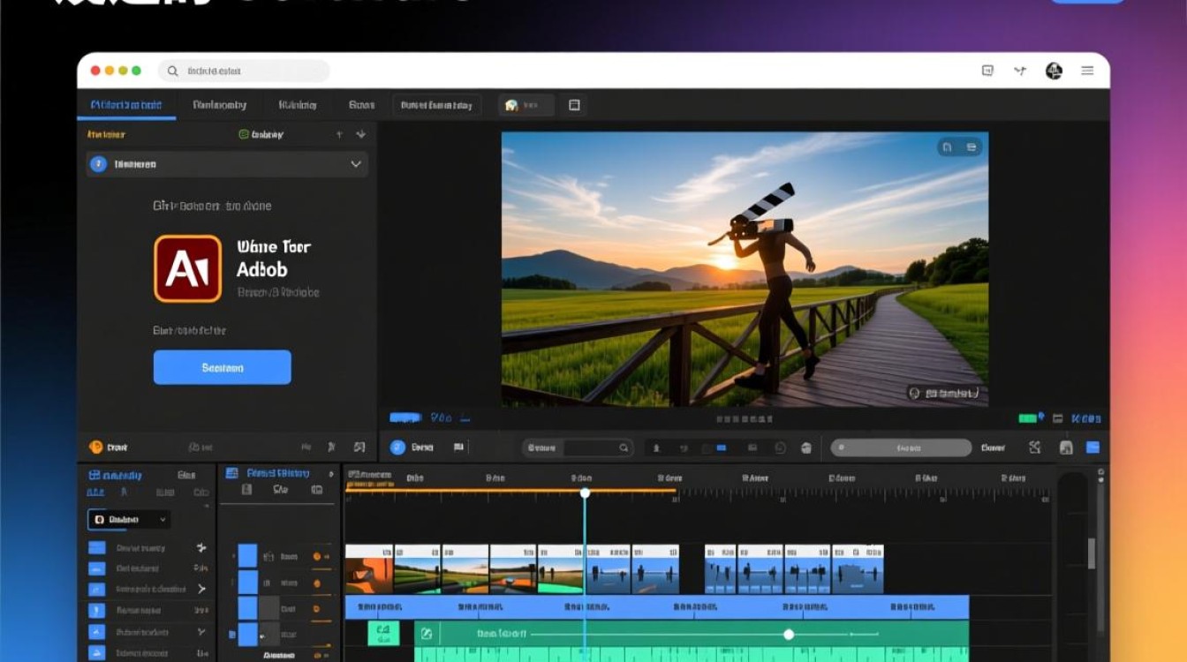The height and width of the screenshot is (662, 1187).
Task: Click the down arrow icon in the left panel header
Action: tap(360, 134)
